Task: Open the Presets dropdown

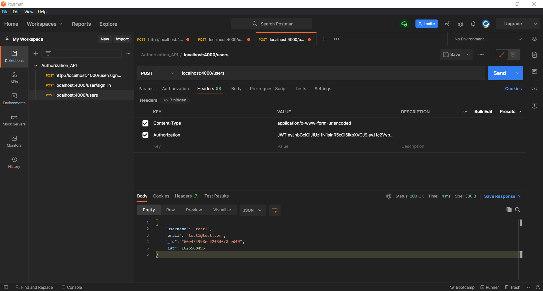Action: pyautogui.click(x=511, y=112)
